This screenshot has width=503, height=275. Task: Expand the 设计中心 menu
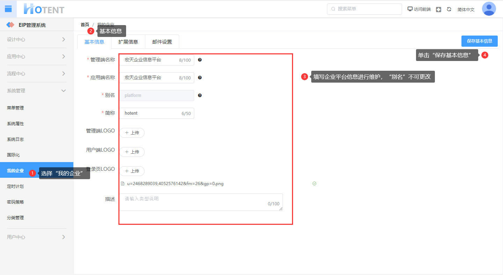[x=37, y=39]
